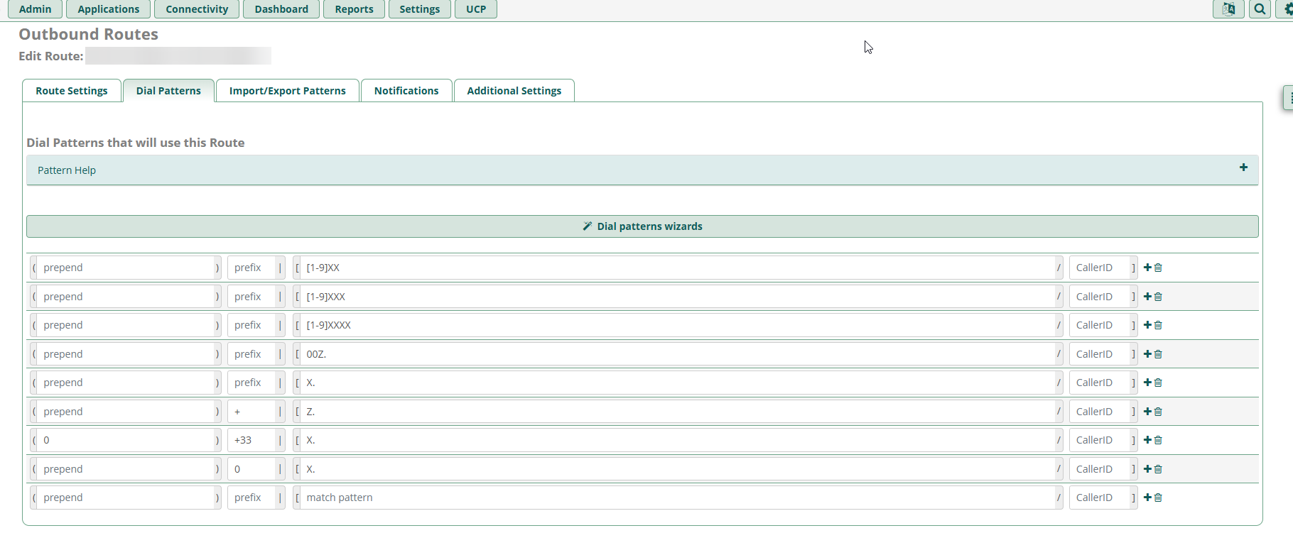Screen dimensions: 1293x533
Task: Click the empty match pattern field
Action: coord(678,498)
